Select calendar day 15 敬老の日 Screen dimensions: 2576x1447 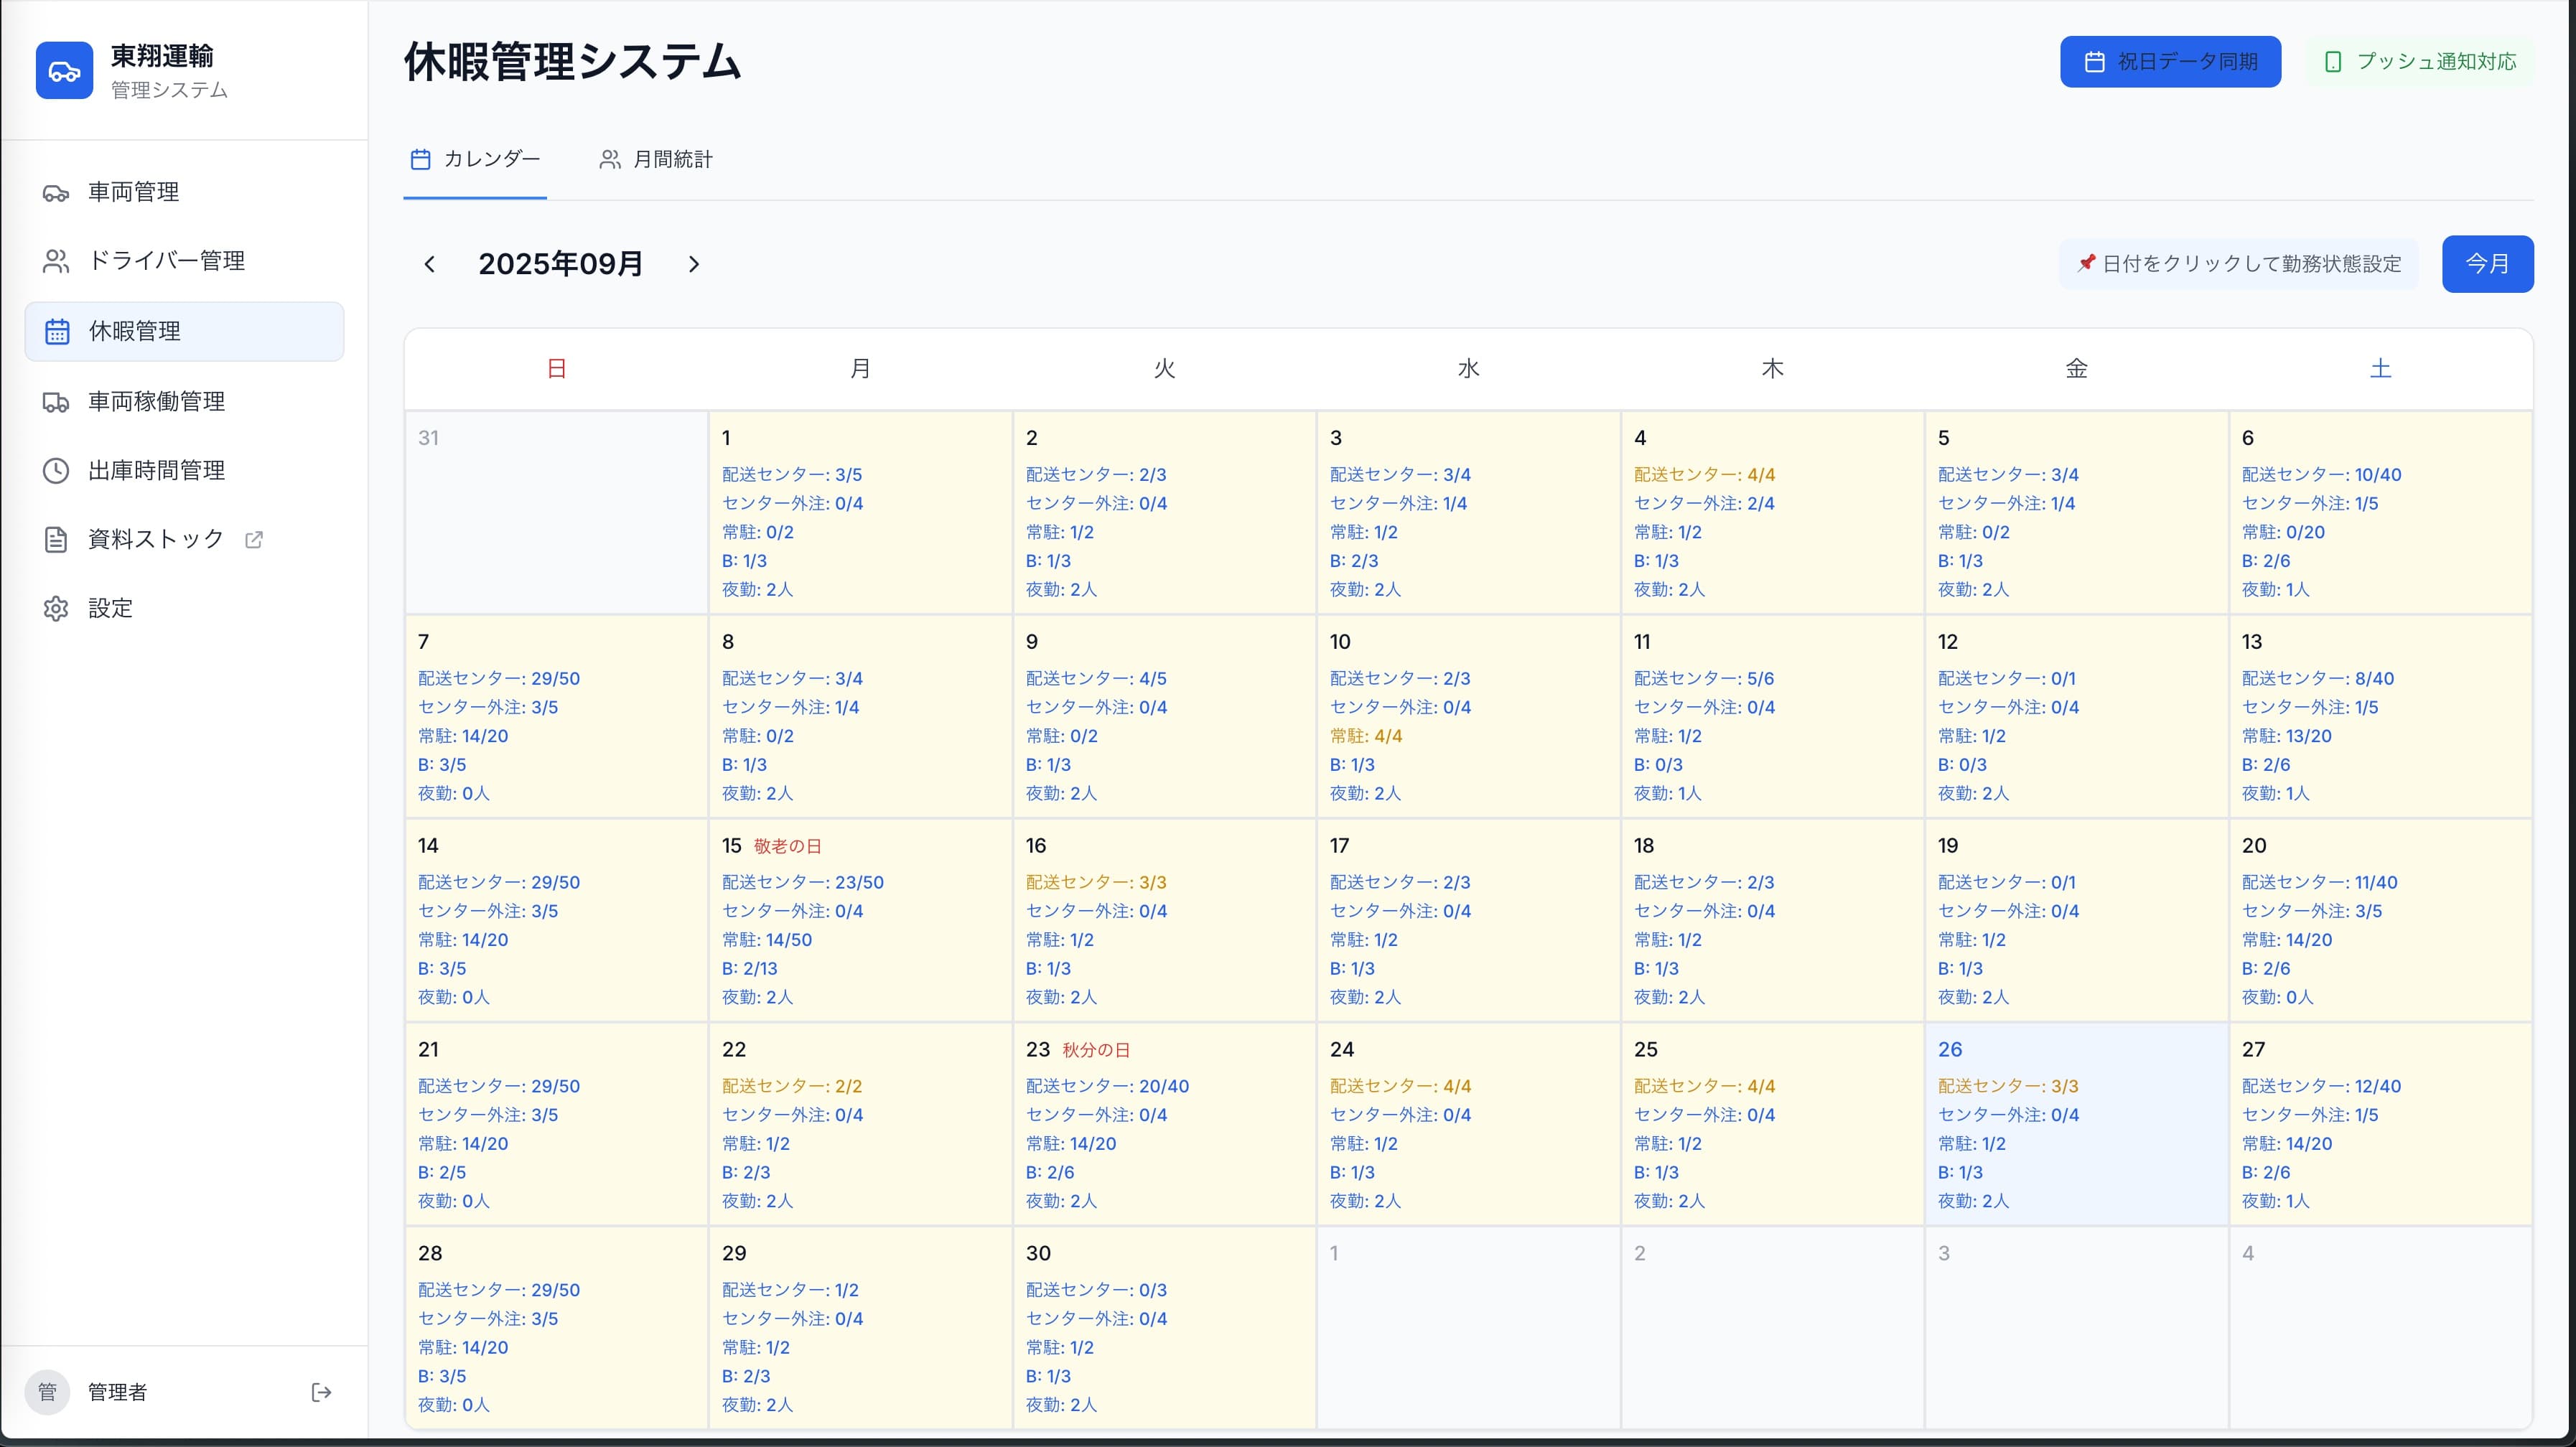(860, 920)
